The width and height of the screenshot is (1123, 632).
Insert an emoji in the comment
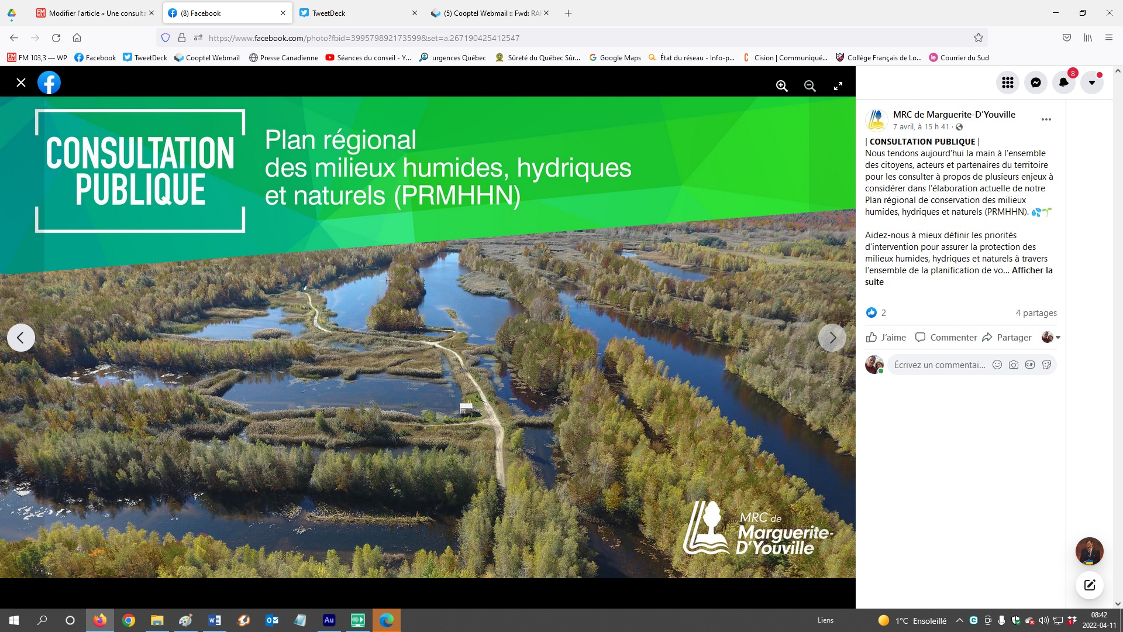[x=997, y=365]
